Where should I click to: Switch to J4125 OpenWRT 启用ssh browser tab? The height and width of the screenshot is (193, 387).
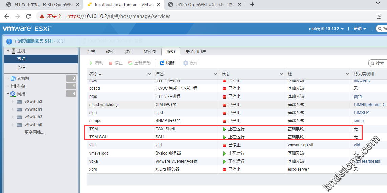pos(205,4)
